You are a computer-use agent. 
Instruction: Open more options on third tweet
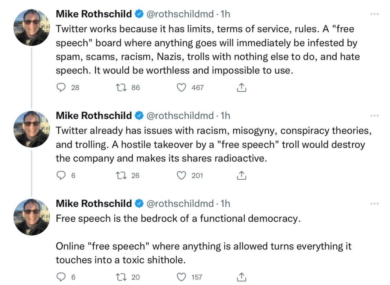coord(374,204)
